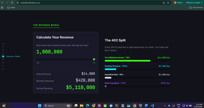This screenshot has width=204, height=108.
Task: Click the 1M slider maximum label
Action: 94,63
